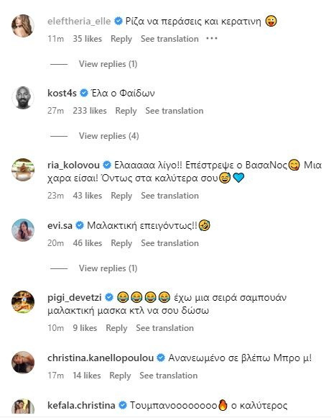
Task: Open eleftheria_elle's profile avatar
Action: pos(23,26)
